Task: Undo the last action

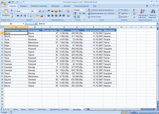Action: 13,2
